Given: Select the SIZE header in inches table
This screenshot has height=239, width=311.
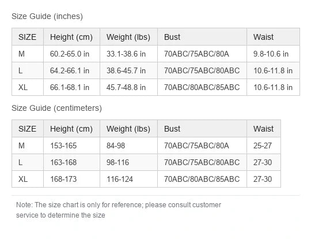Looking at the screenshot, I should [x=28, y=37].
